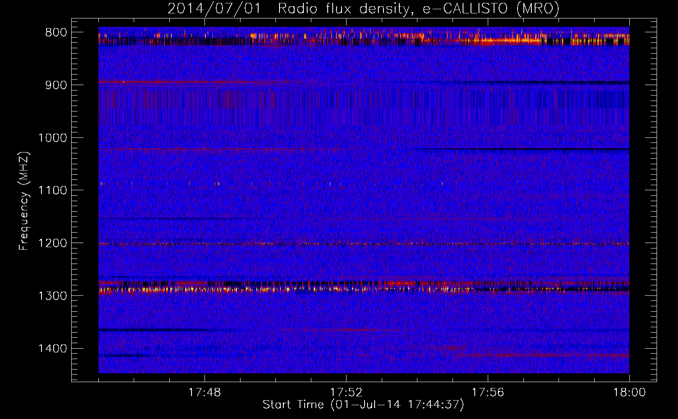
Task: Click the 17:48 time tick label
Action: [x=204, y=393]
